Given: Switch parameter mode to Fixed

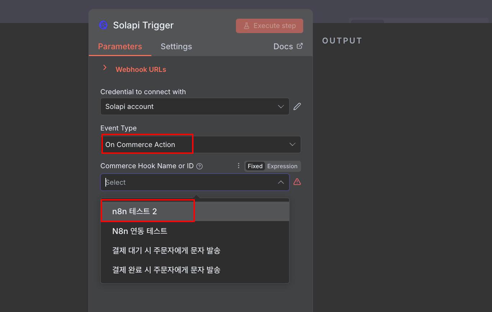Looking at the screenshot, I should 255,166.
